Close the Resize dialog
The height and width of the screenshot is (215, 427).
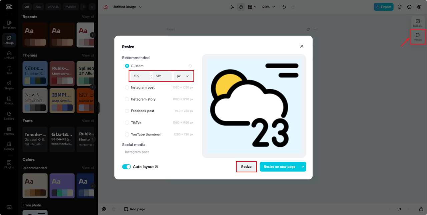coord(302,46)
